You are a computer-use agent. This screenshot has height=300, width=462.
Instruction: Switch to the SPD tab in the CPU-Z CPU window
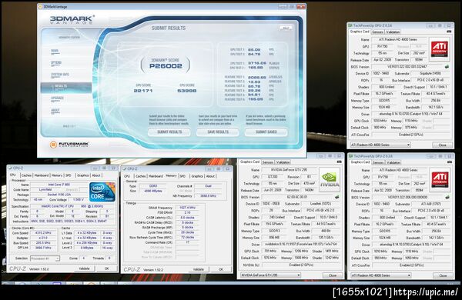click(x=69, y=175)
